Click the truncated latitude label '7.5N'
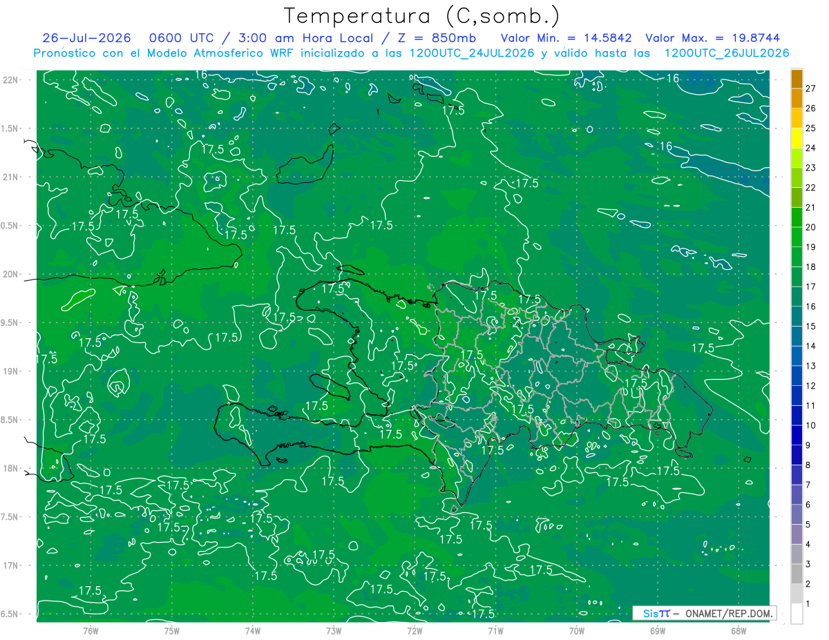This screenshot has width=829, height=640. [10, 517]
